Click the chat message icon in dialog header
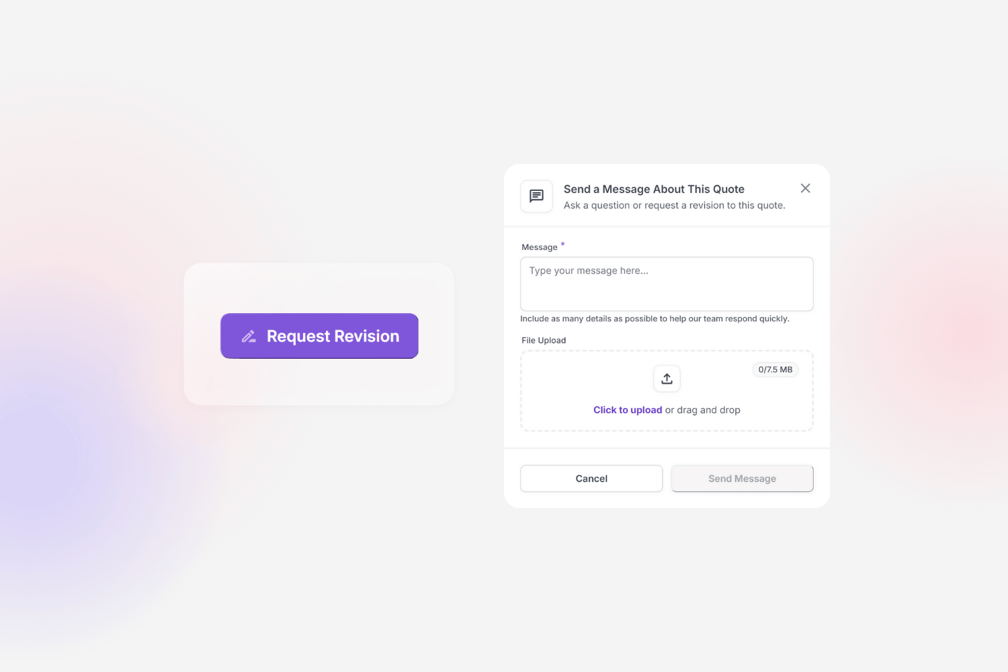Screen dimensions: 1008x672 coord(536,196)
